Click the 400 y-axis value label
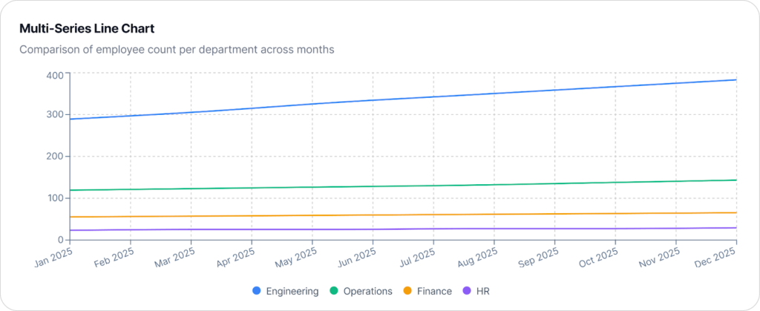Viewport: 760px width, 311px height. click(x=54, y=74)
